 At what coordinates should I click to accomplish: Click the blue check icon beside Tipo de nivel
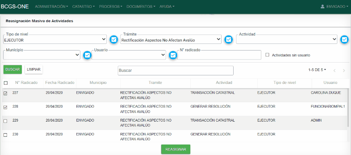point(114,40)
